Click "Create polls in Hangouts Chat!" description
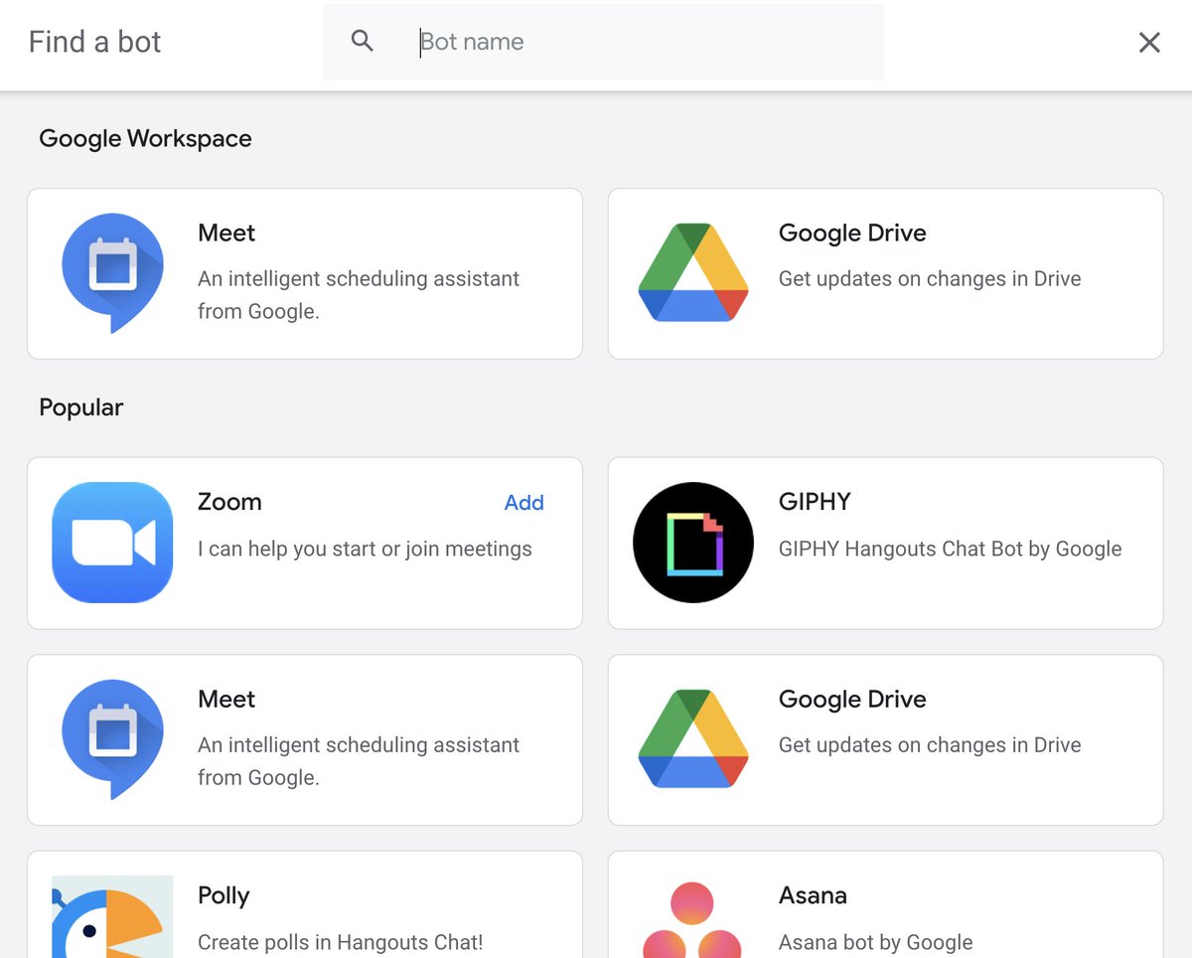Image resolution: width=1192 pixels, height=958 pixels. pos(341,942)
